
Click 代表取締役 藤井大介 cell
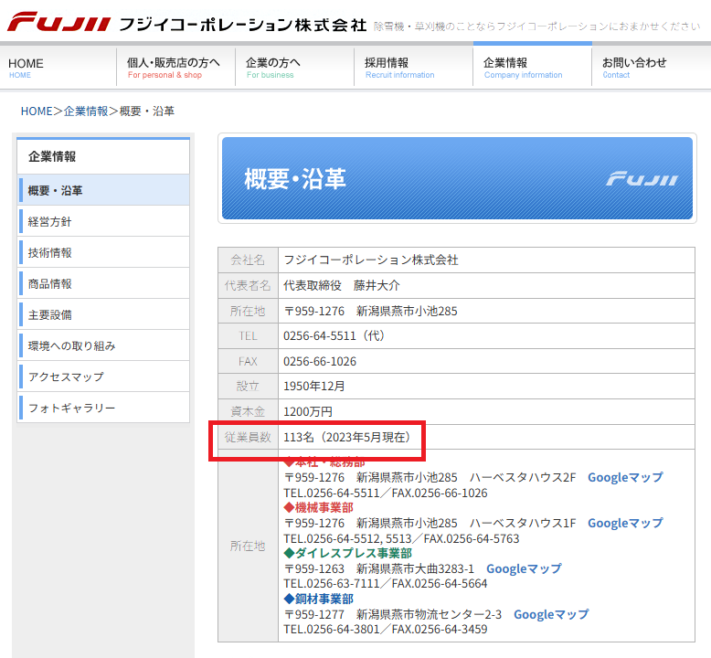[x=486, y=285]
